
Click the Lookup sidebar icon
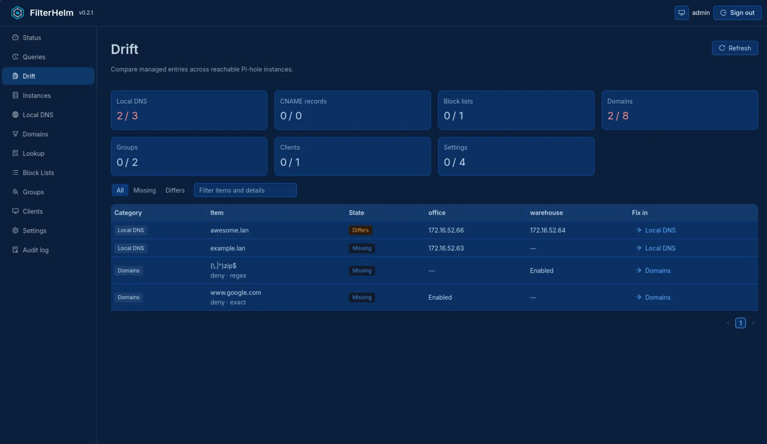15,153
